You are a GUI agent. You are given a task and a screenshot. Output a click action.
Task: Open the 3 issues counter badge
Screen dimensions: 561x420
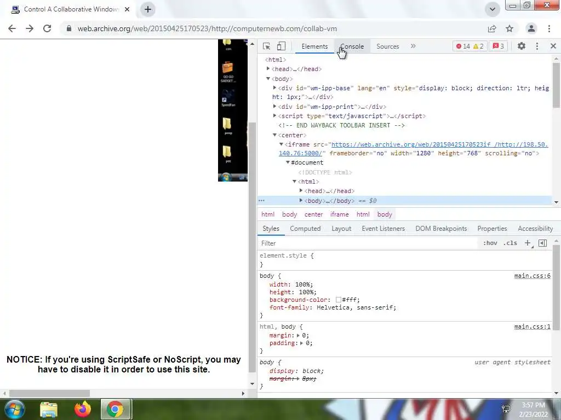499,46
